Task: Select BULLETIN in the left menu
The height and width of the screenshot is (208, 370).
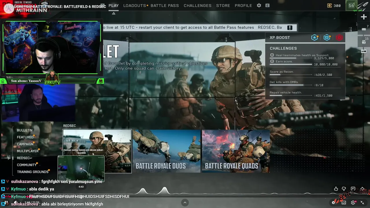Action: point(25,130)
